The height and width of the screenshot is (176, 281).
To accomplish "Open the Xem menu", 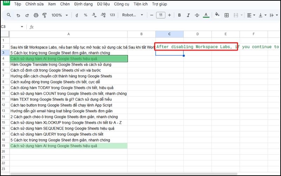I will coord(52,4).
